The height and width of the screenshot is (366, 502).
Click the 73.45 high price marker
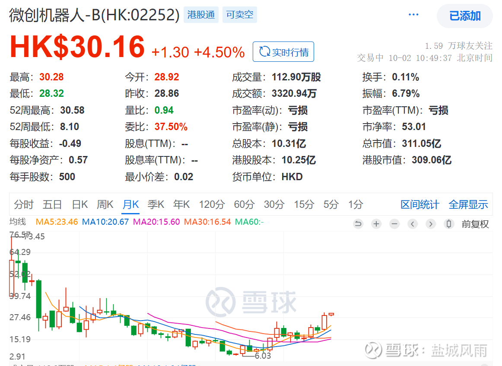point(35,237)
